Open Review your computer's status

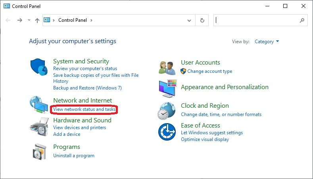click(x=85, y=69)
